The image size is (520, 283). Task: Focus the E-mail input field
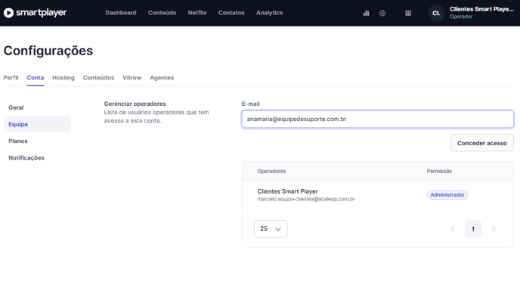click(378, 120)
